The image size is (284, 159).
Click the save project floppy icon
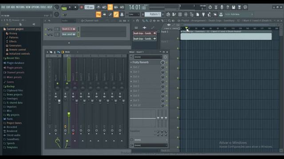point(233,7)
